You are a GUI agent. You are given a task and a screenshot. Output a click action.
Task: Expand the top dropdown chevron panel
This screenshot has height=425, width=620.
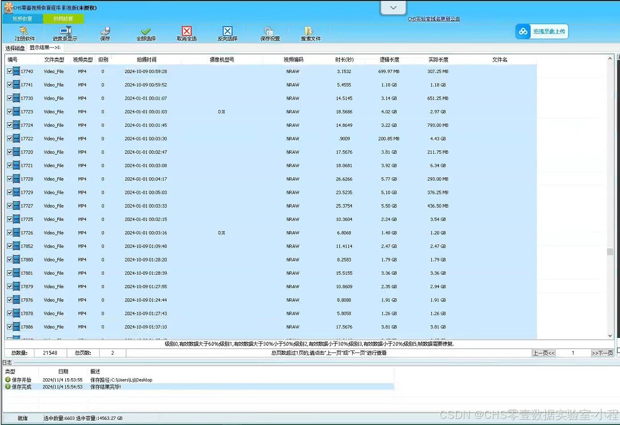(393, 8)
